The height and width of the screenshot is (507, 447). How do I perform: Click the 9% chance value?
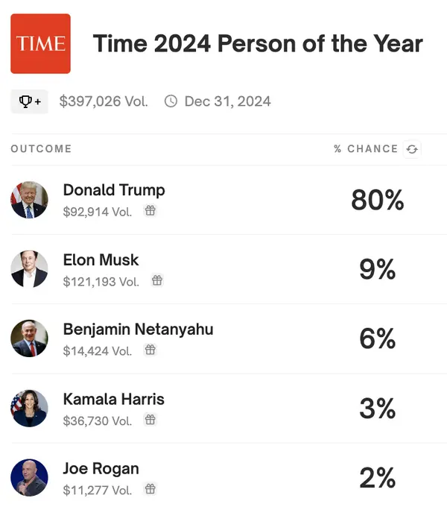(x=377, y=269)
